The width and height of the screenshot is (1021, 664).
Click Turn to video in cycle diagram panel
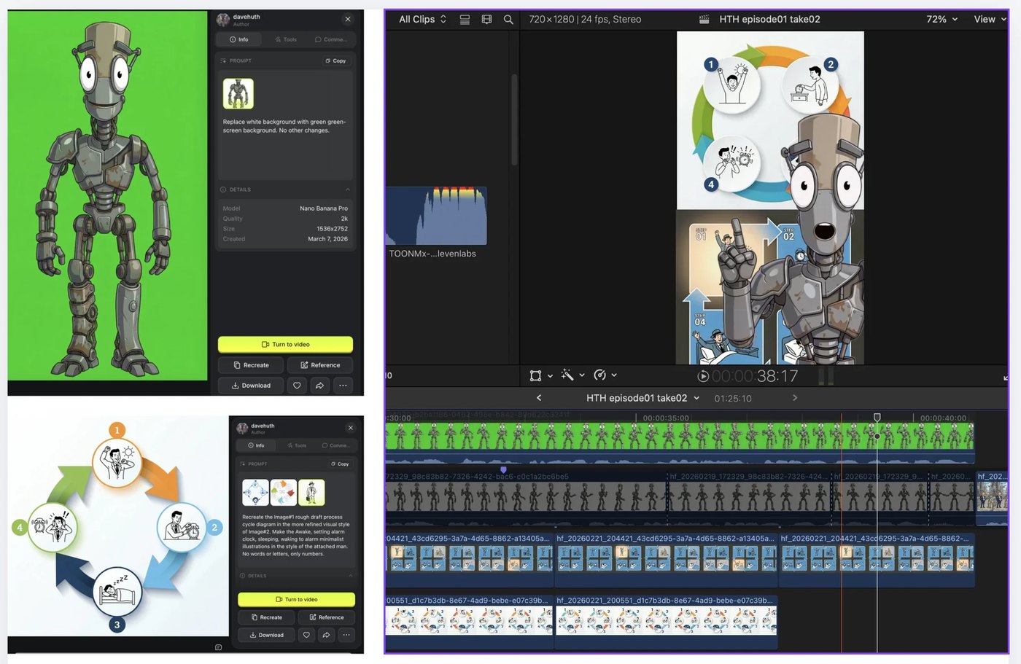(296, 599)
